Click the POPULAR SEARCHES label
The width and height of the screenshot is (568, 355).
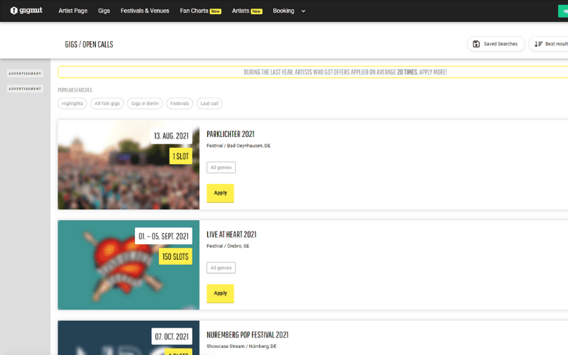pyautogui.click(x=75, y=90)
